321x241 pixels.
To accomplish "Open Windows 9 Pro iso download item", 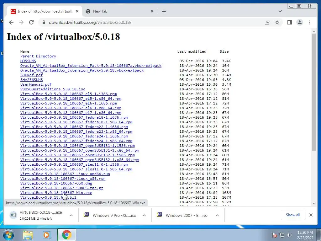I will (x=111, y=215).
